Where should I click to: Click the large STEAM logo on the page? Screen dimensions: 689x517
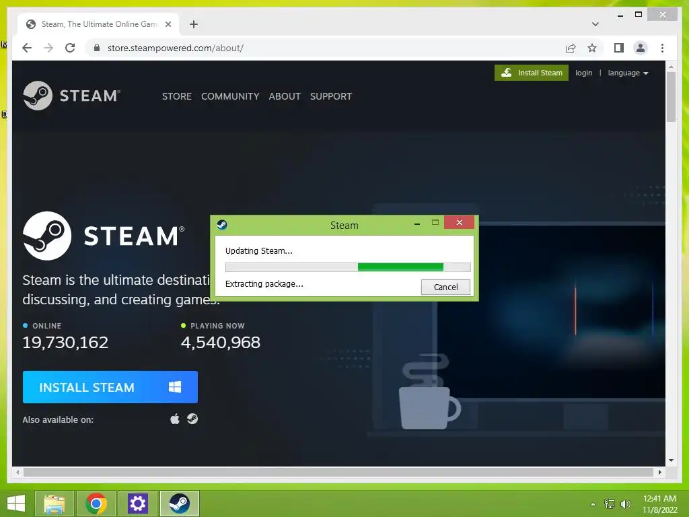(x=104, y=236)
